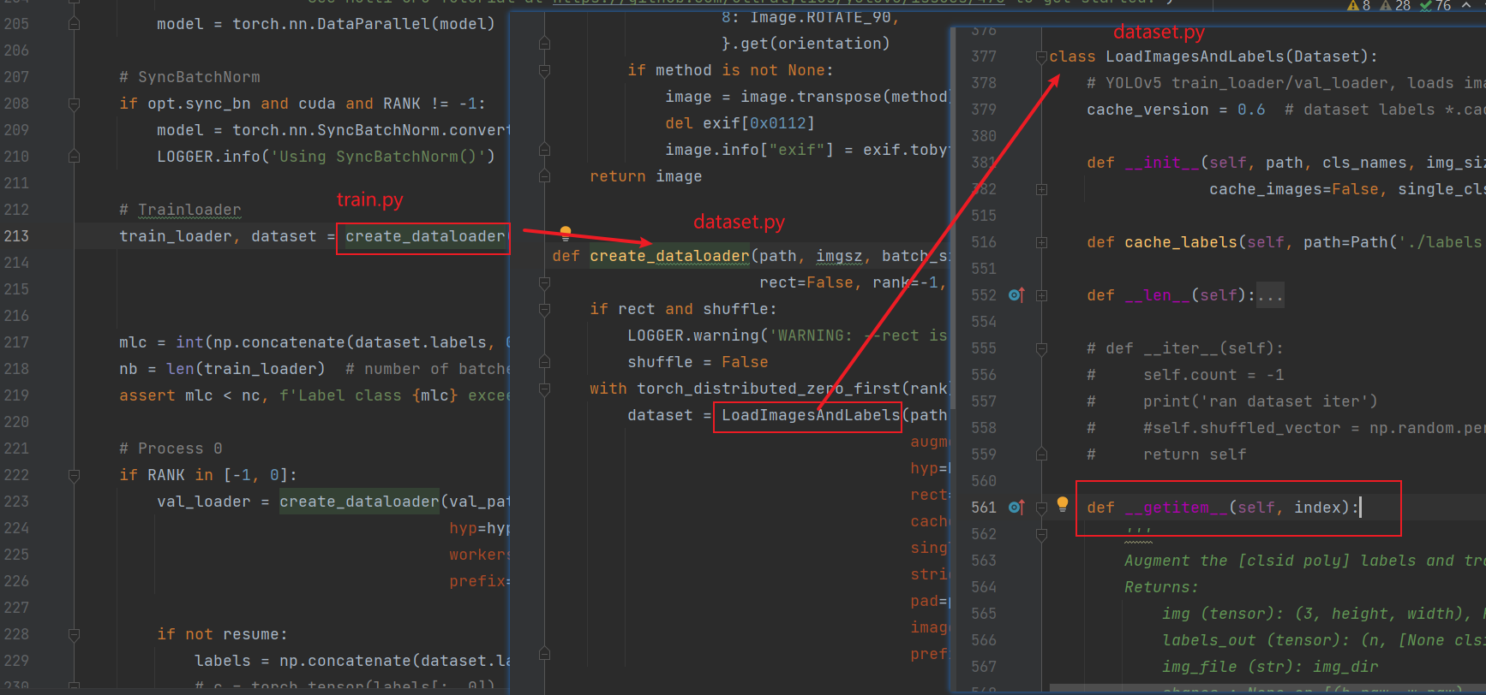The height and width of the screenshot is (695, 1486).
Task: Click __len__ method name on line 552
Action: pyautogui.click(x=1158, y=295)
